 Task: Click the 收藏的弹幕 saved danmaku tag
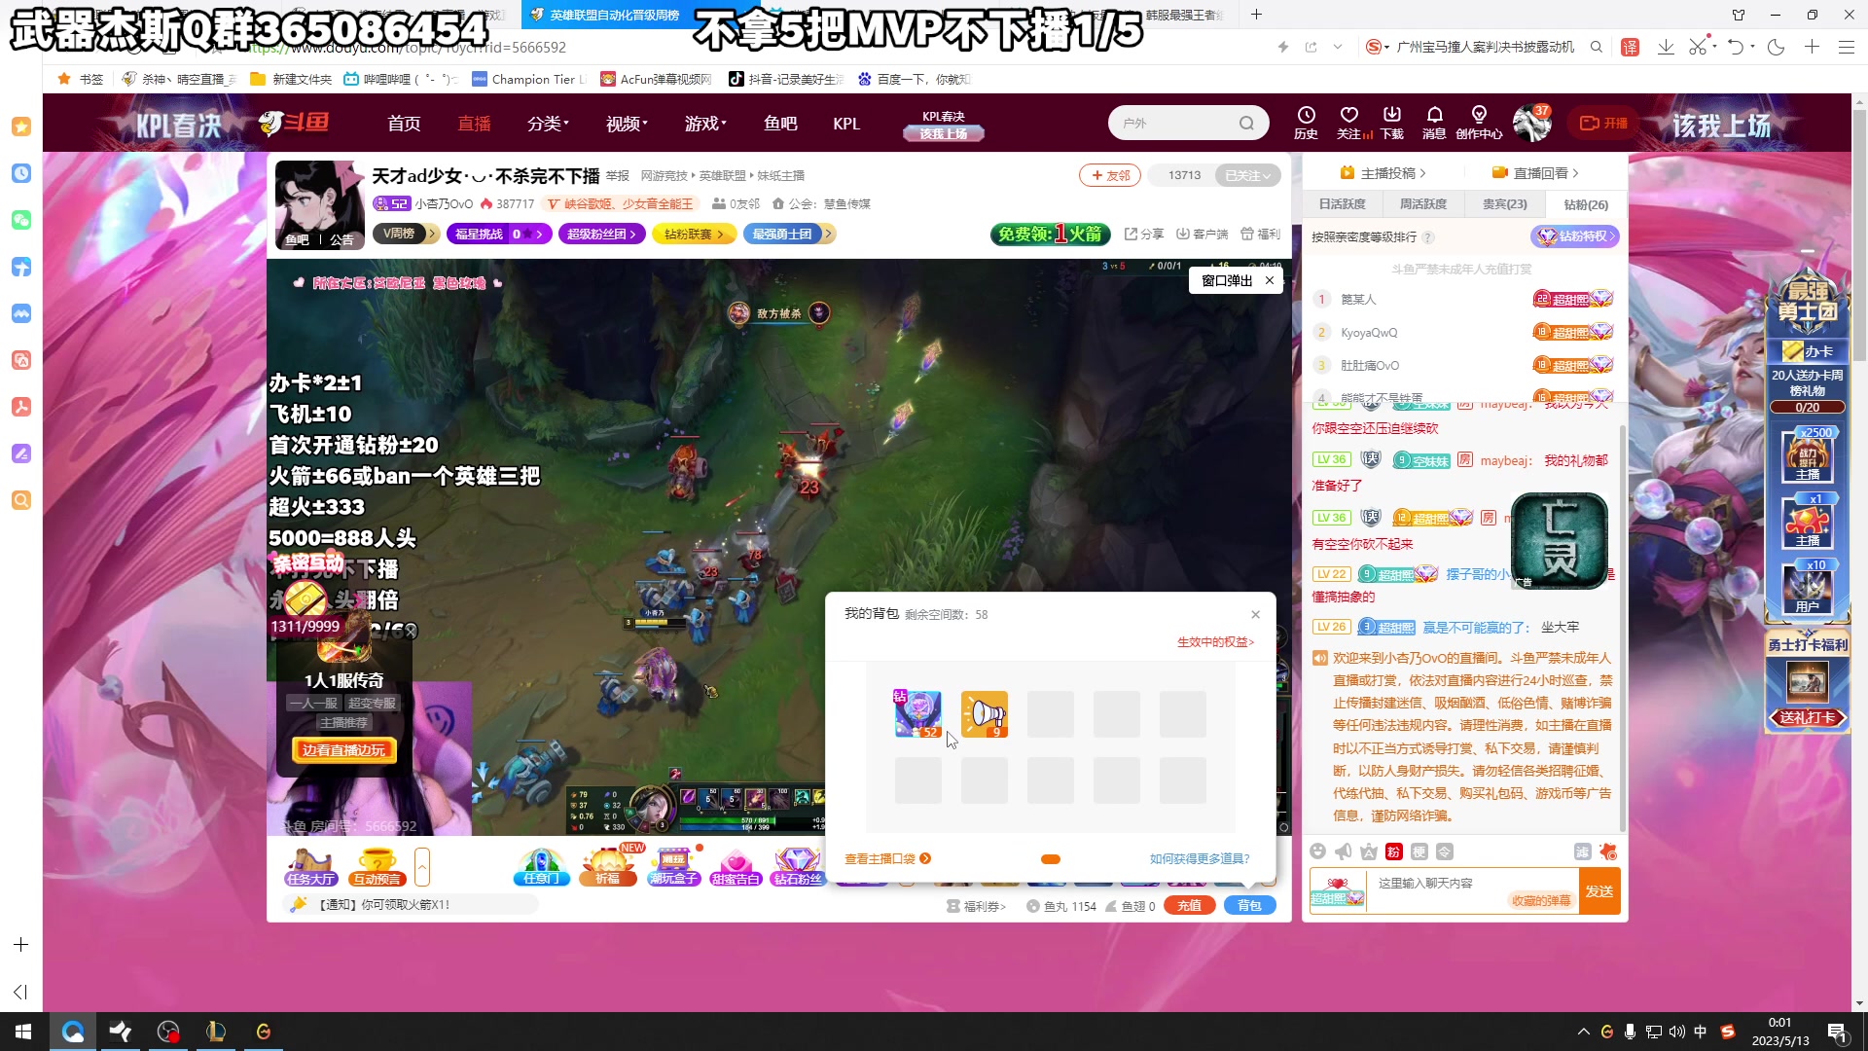[1541, 901]
